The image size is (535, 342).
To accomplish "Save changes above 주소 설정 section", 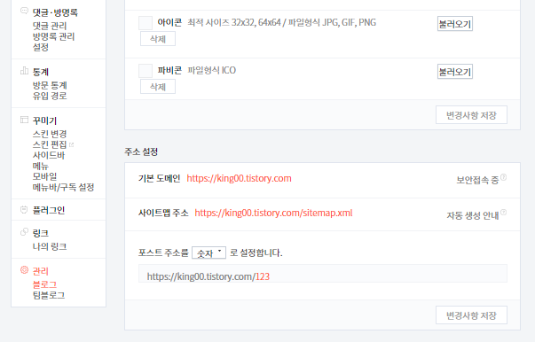I will click(471, 115).
